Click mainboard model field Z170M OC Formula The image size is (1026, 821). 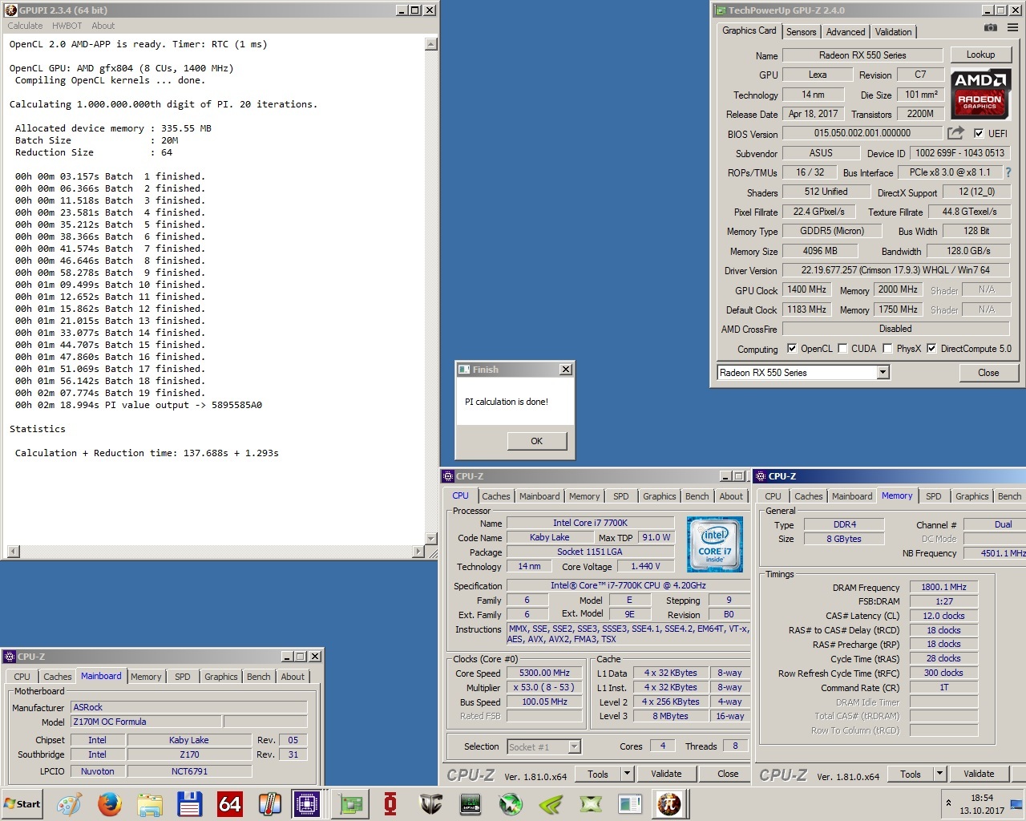pyautogui.click(x=147, y=722)
